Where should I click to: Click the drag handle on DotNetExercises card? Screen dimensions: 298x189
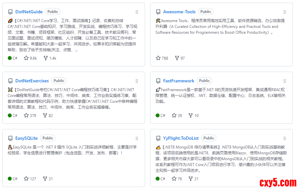click(x=137, y=81)
